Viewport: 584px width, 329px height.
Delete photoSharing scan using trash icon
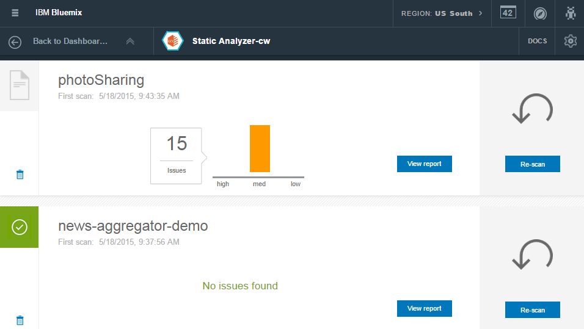point(20,174)
